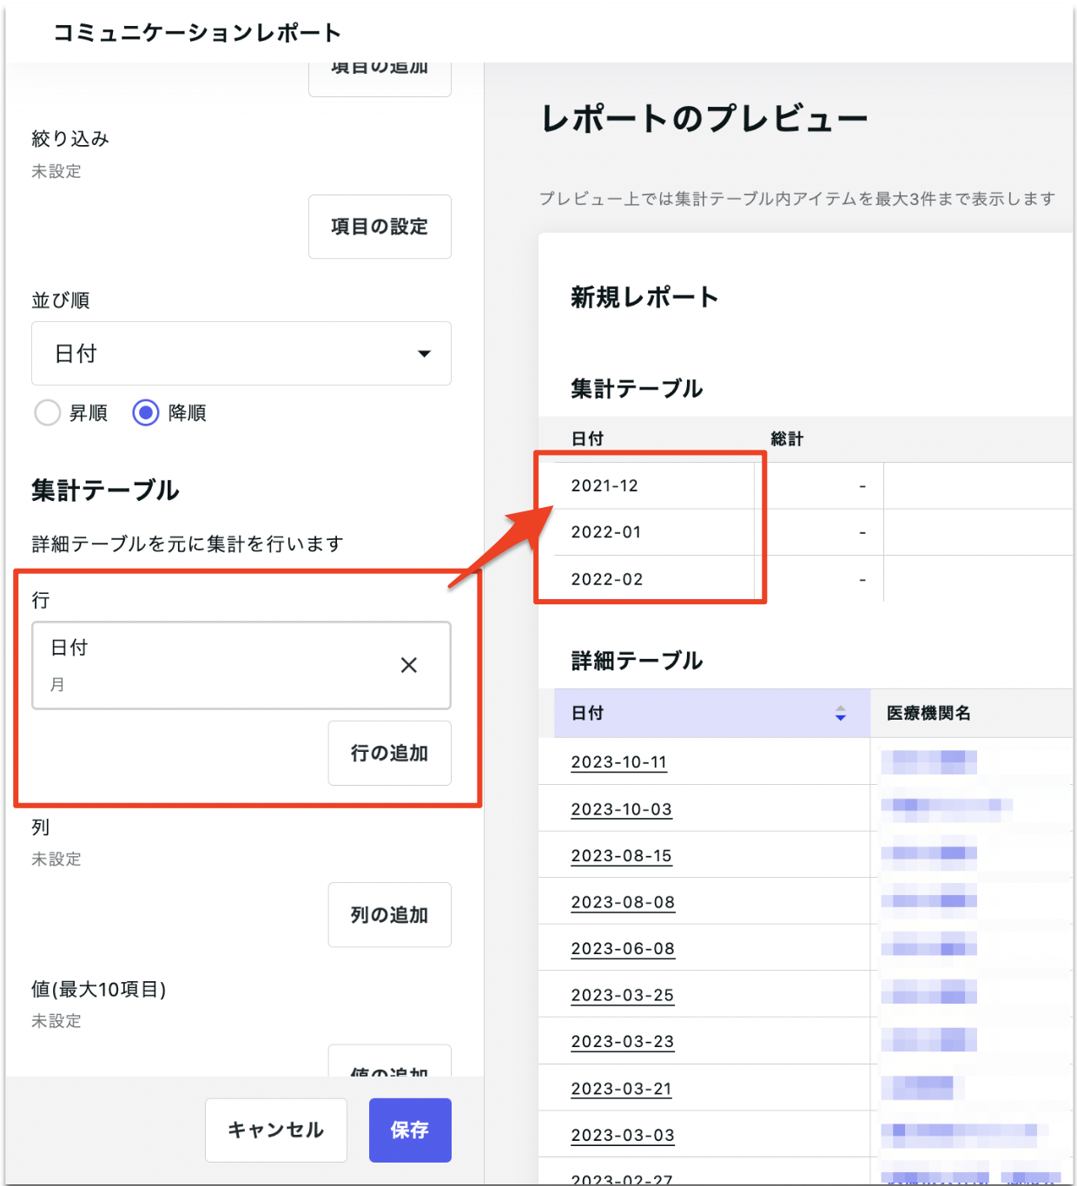Click the 2021-12 summary row
This screenshot has height=1186, width=1077.
(x=805, y=485)
